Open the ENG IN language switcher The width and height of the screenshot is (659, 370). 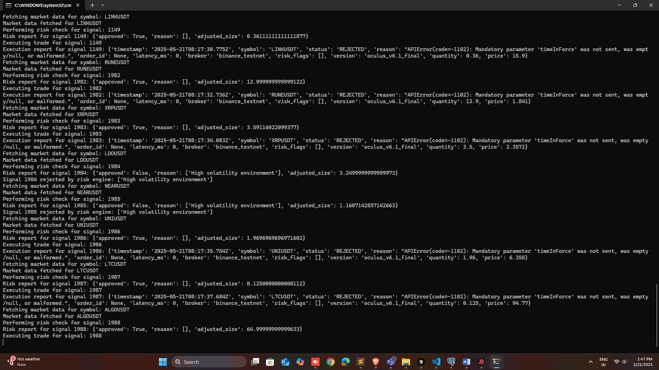[x=603, y=362]
